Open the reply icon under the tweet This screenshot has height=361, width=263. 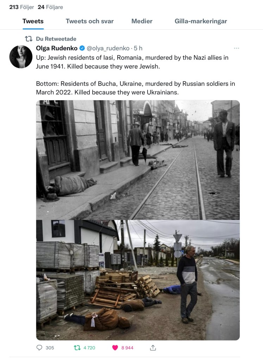[x=39, y=348]
